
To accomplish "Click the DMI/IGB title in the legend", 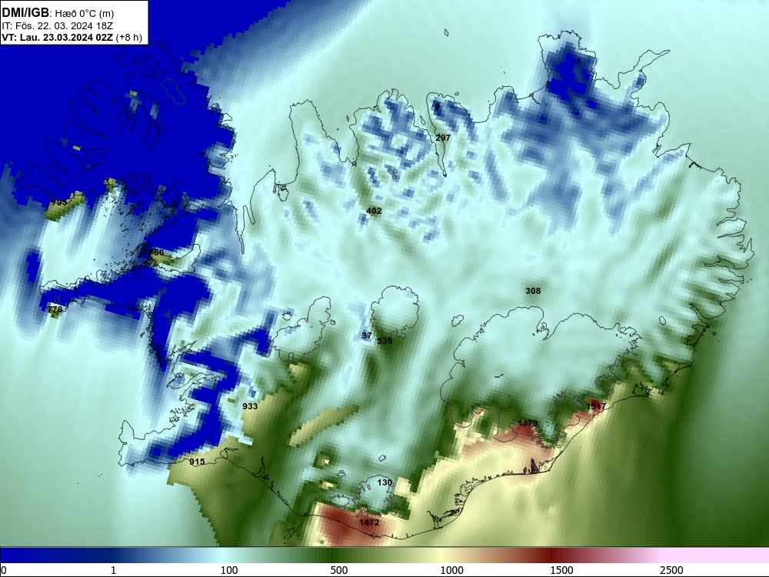I will (25, 13).
